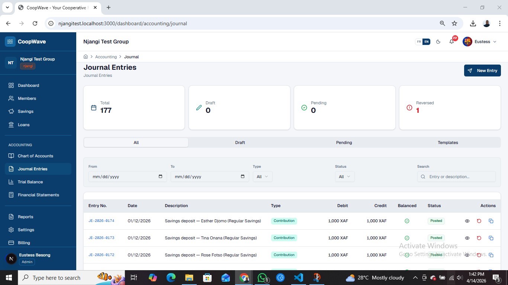Viewport: 508px width, 285px height.
Task: Select Journal Entries in the sidebar
Action: 38,169
